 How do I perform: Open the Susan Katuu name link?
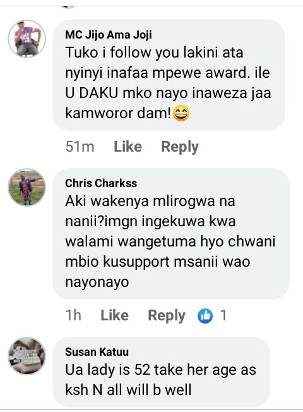click(97, 351)
